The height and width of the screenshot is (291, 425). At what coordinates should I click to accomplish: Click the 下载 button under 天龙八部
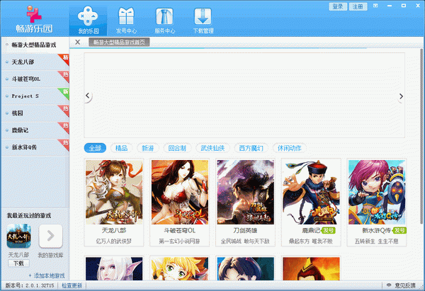(18, 263)
